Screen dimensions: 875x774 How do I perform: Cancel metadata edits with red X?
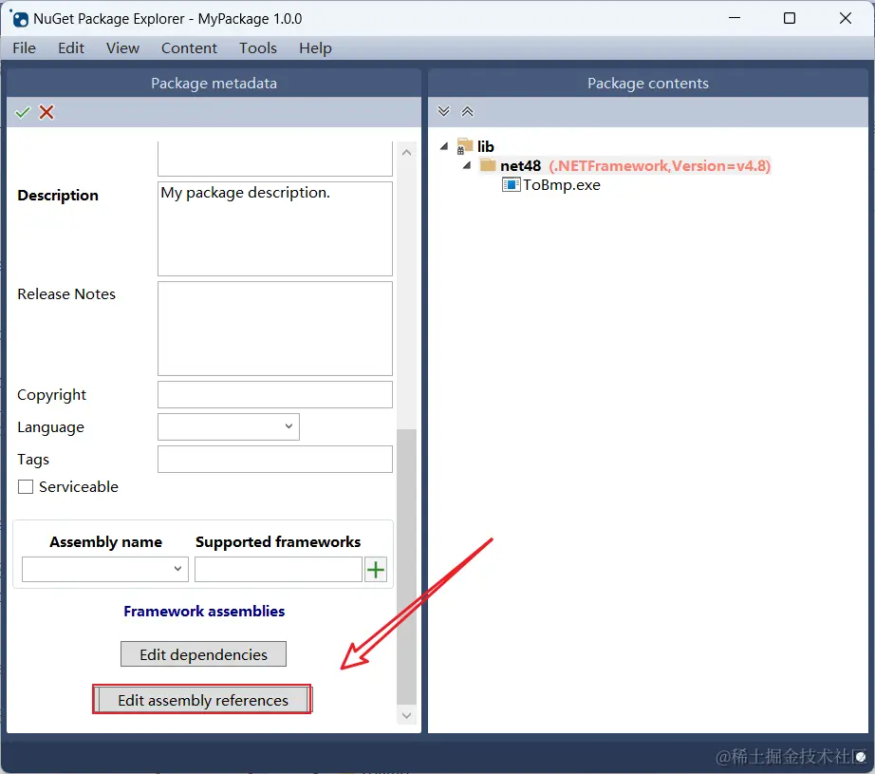coord(47,112)
